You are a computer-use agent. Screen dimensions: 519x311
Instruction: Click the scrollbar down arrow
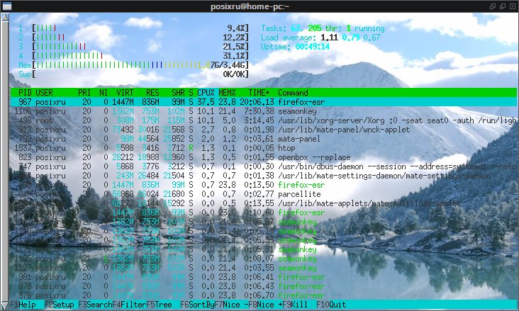click(5, 305)
